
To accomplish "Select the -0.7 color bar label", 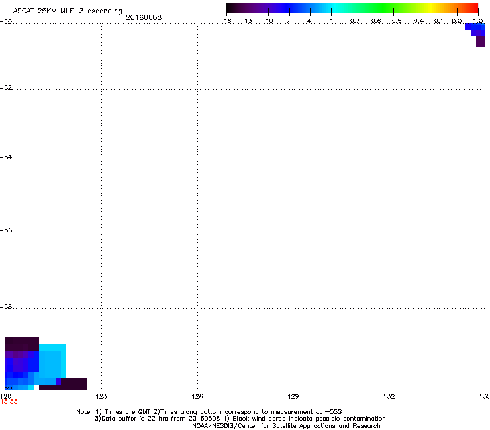I will pos(352,21).
